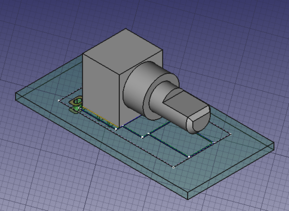Click the rounded end face of the shaft
Image resolution: width=289 pixels, height=211 pixels.
(201, 121)
